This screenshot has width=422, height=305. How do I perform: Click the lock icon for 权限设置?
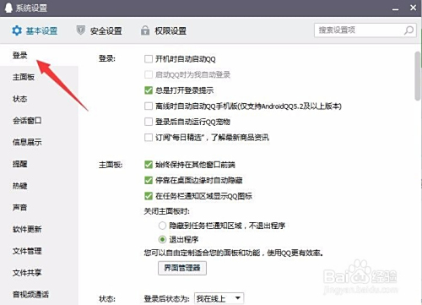(145, 30)
